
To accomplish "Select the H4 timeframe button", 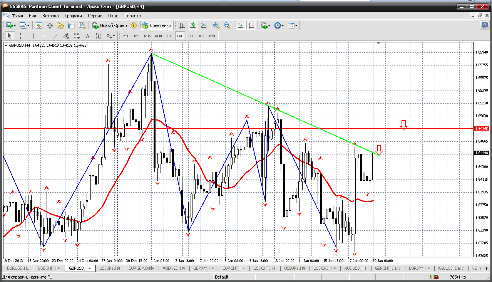I will [180, 36].
